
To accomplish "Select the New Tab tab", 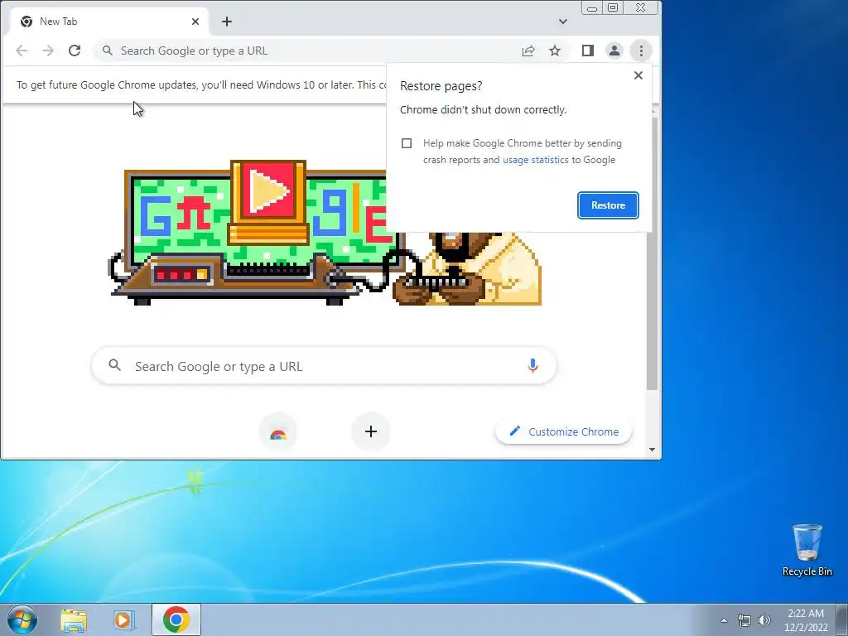I will point(108,22).
